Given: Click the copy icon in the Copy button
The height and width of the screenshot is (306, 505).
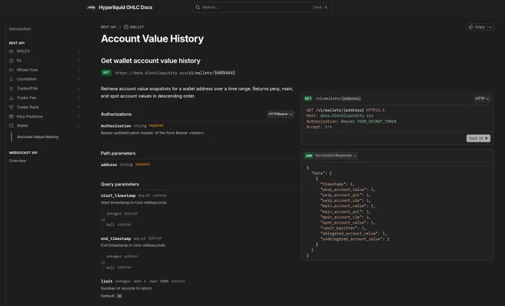Looking at the screenshot, I should pyautogui.click(x=471, y=27).
